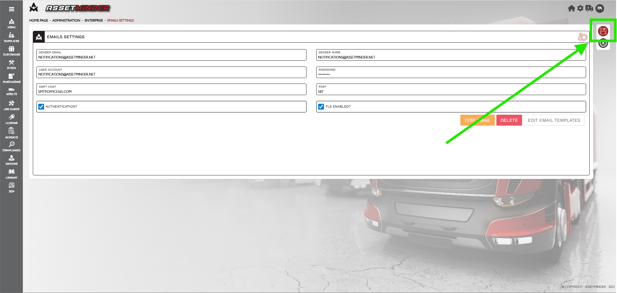Click the Test Email button
This screenshot has width=617, height=293.
click(x=477, y=120)
